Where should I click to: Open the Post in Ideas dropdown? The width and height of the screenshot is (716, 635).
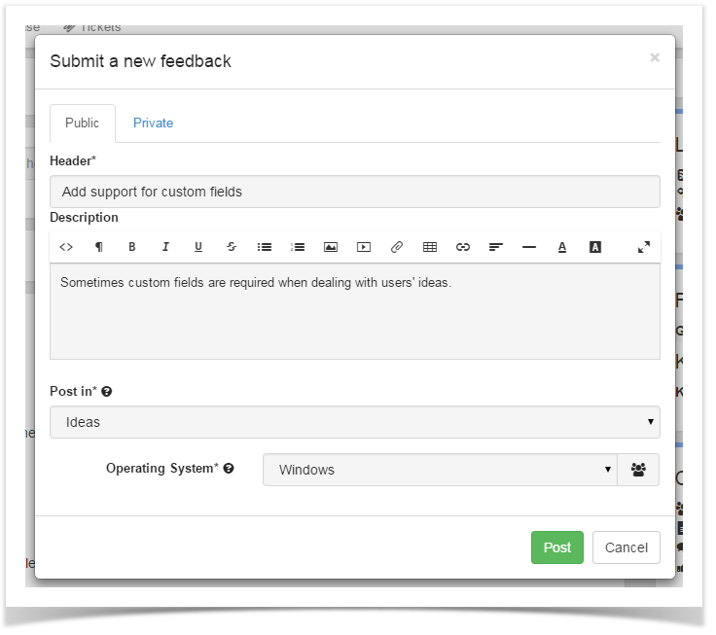[x=355, y=422]
